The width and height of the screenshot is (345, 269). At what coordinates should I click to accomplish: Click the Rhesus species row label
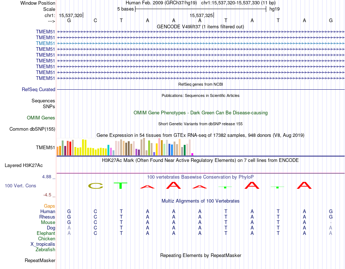(x=47, y=217)
